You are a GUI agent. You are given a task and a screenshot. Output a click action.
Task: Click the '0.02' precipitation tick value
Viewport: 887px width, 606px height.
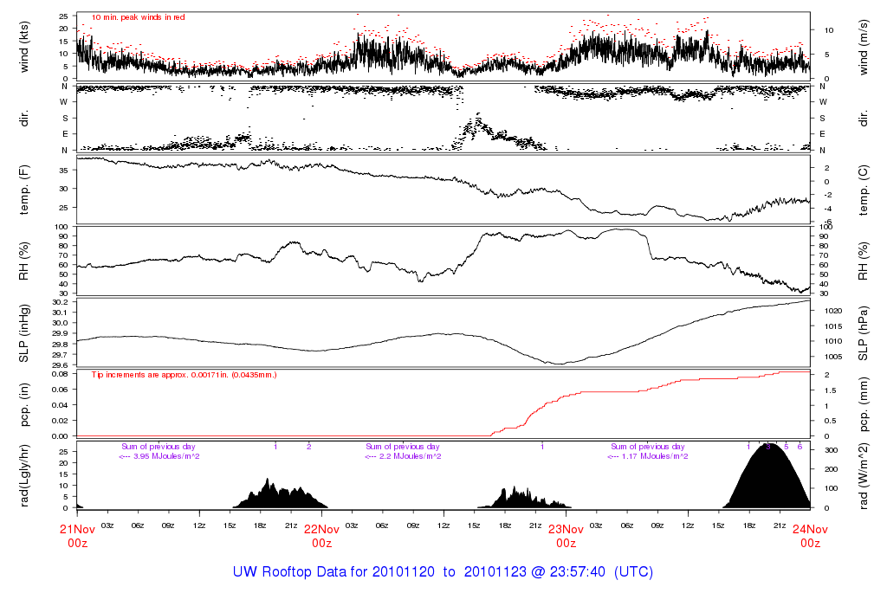(x=60, y=421)
